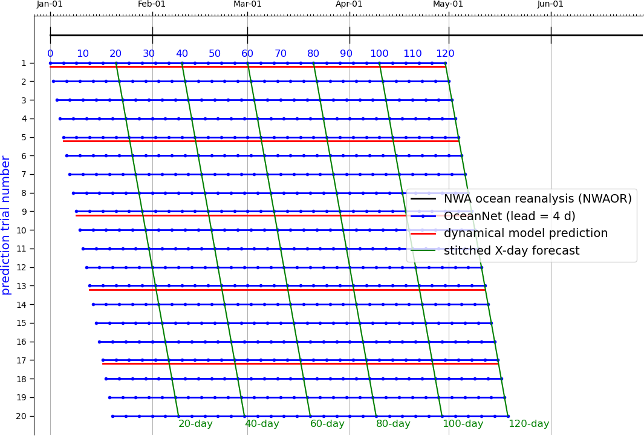This screenshot has height=436, width=644.
Task: Click the dynamical model prediction legend label
Action: point(525,233)
